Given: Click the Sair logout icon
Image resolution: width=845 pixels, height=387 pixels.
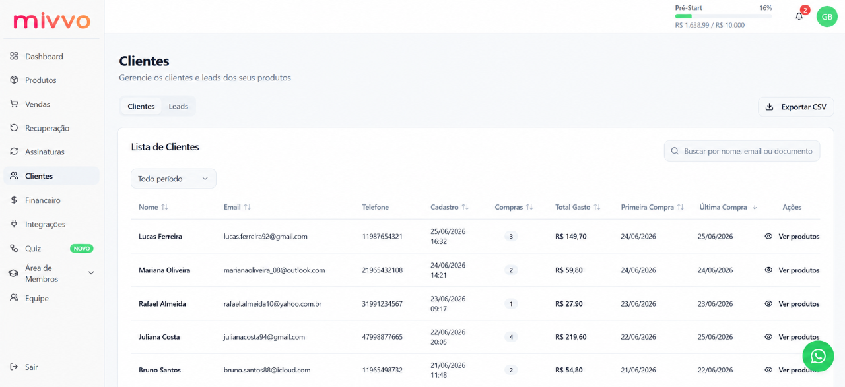Looking at the screenshot, I should [14, 367].
